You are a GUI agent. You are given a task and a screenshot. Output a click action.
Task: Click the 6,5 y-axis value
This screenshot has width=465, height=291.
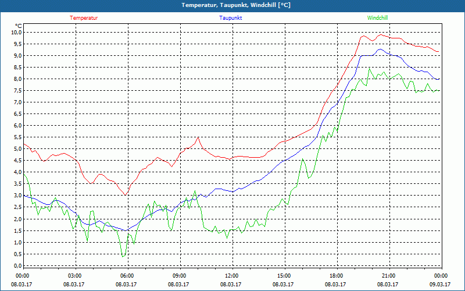coord(18,113)
